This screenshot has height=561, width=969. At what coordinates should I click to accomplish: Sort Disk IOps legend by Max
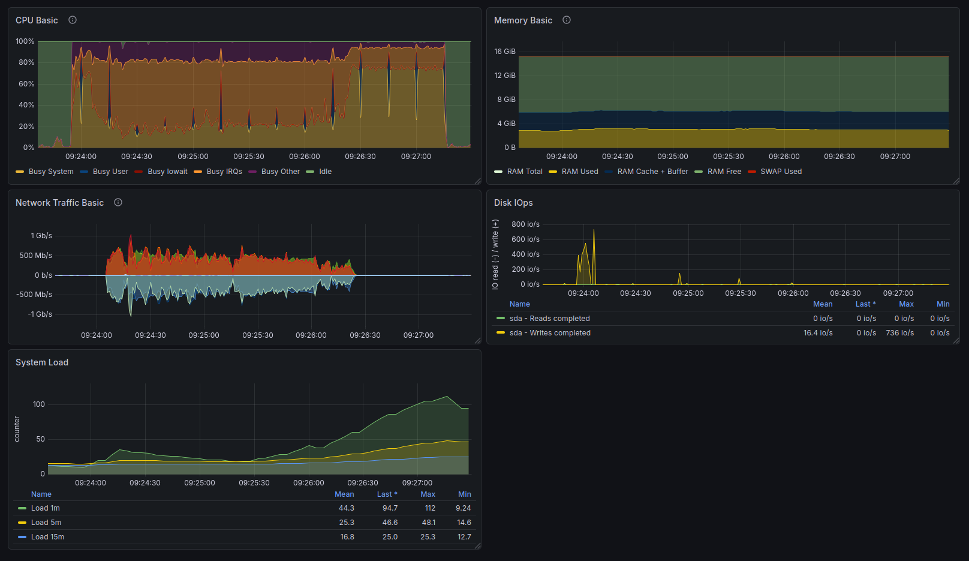(x=906, y=304)
